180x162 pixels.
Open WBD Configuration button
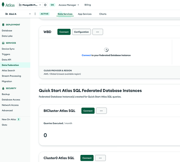click(x=81, y=32)
